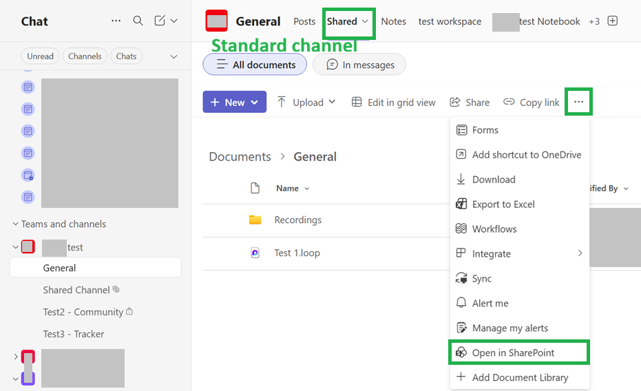Collapse the Teams and channels section
This screenshot has width=641, height=391.
(x=15, y=224)
